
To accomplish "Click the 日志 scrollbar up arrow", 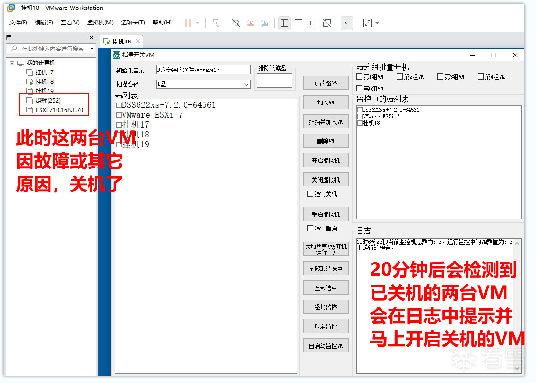I will [x=517, y=243].
